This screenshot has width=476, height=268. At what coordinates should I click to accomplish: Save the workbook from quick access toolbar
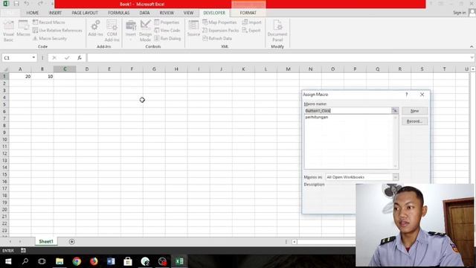click(16, 4)
